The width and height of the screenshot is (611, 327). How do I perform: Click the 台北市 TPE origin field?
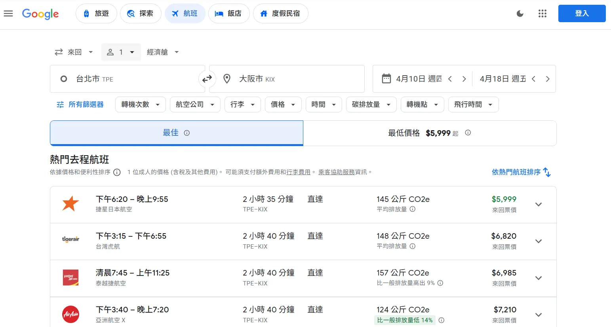pyautogui.click(x=127, y=79)
